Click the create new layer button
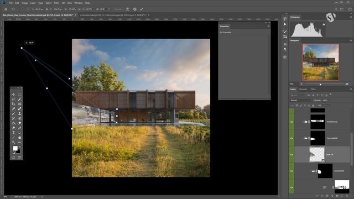The image size is (354, 199). 342,196
